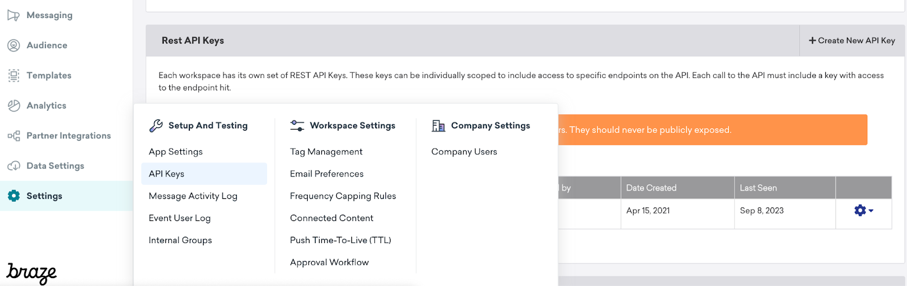907x286 pixels.
Task: Click the Partner Integrations icon
Action: 14,136
